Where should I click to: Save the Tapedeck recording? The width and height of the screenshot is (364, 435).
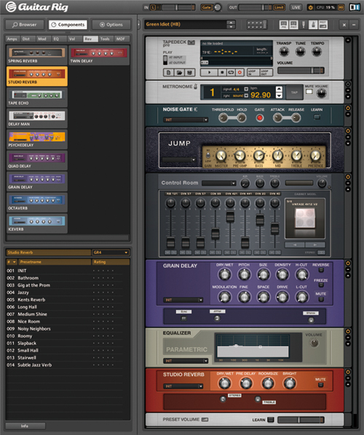189,73
